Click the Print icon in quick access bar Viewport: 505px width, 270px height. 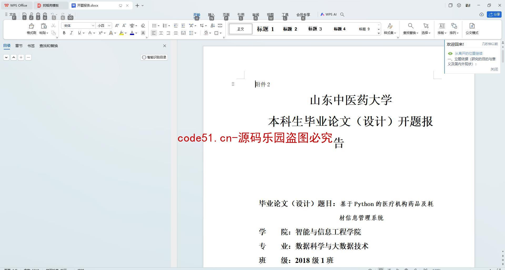coord(38,14)
